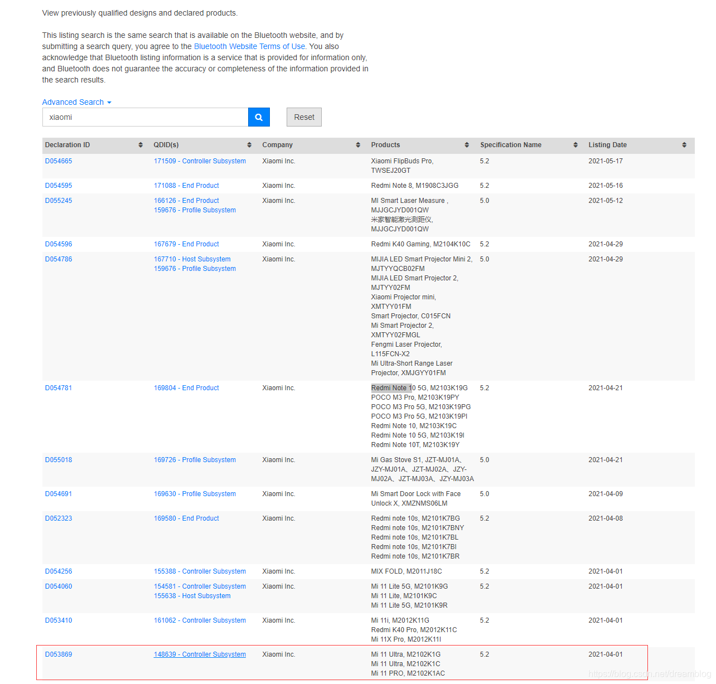
Task: Click the Specification Name header text
Action: click(x=511, y=145)
